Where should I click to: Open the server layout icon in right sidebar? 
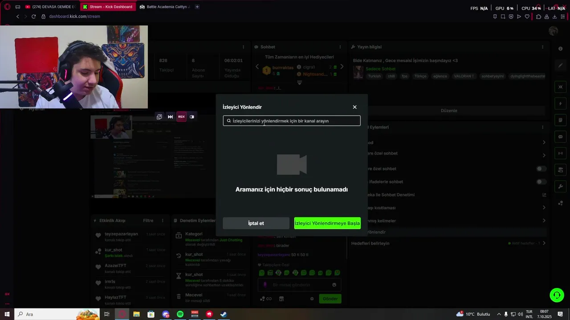pyautogui.click(x=561, y=170)
